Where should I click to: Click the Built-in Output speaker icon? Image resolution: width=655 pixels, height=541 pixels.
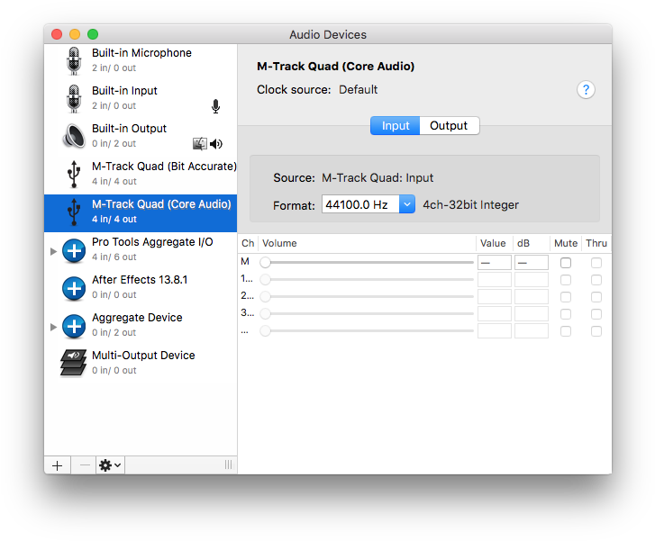click(x=74, y=136)
